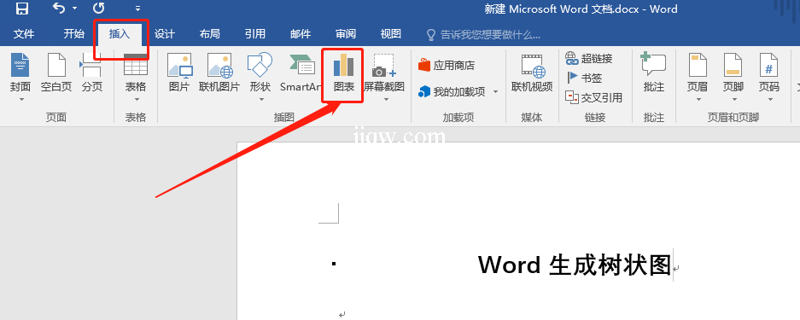800x320 pixels.
Task: Click the 告诉我您想要做什么 search box
Action: pyautogui.click(x=484, y=35)
